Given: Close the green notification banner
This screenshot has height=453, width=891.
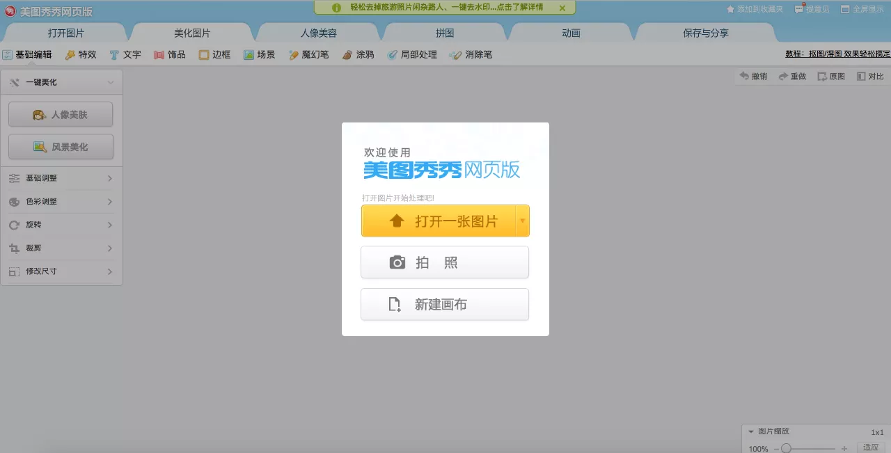Looking at the screenshot, I should click(x=562, y=8).
